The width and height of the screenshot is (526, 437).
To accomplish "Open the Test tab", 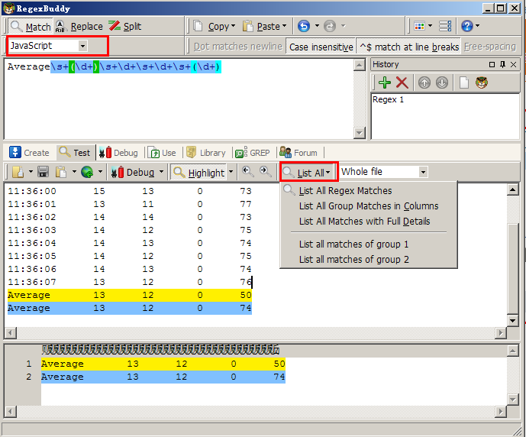I will click(75, 153).
